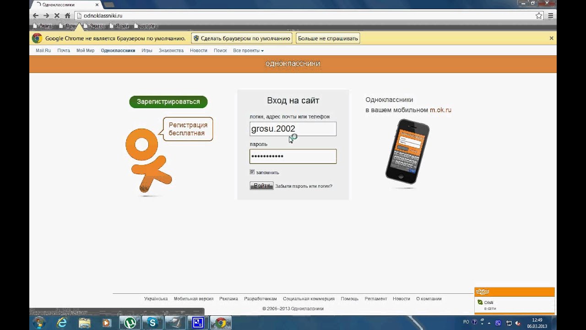Screen dimensions: 586x330
Task: Open Мой Мир in the top navigation
Action: 85,50
